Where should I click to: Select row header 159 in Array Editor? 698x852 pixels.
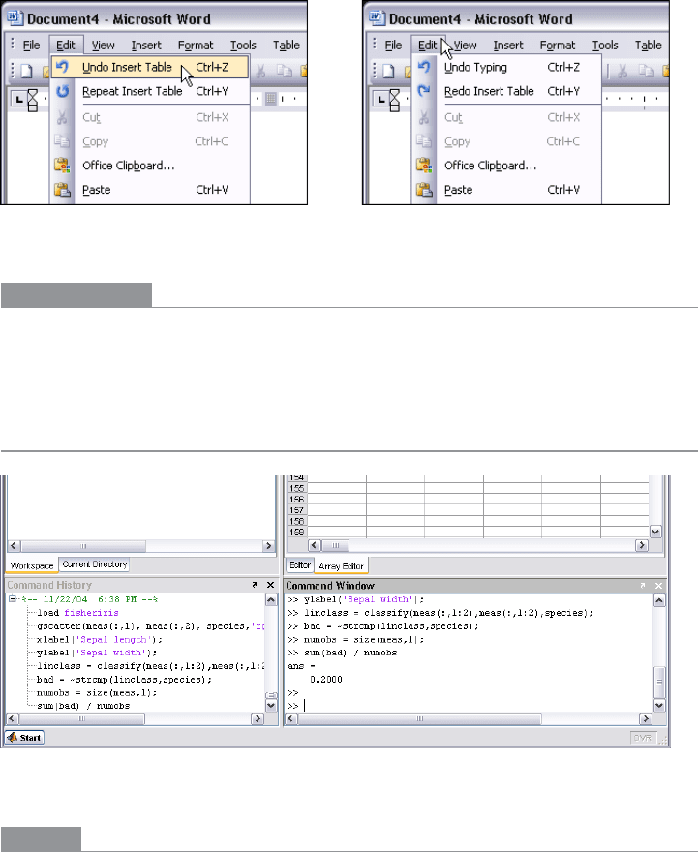pyautogui.click(x=296, y=532)
